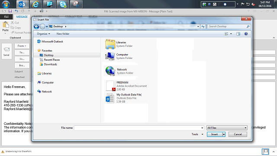Screen dimensions: 277x156
Task: Open Outlook from the taskbar
Action: click(x=23, y=4)
